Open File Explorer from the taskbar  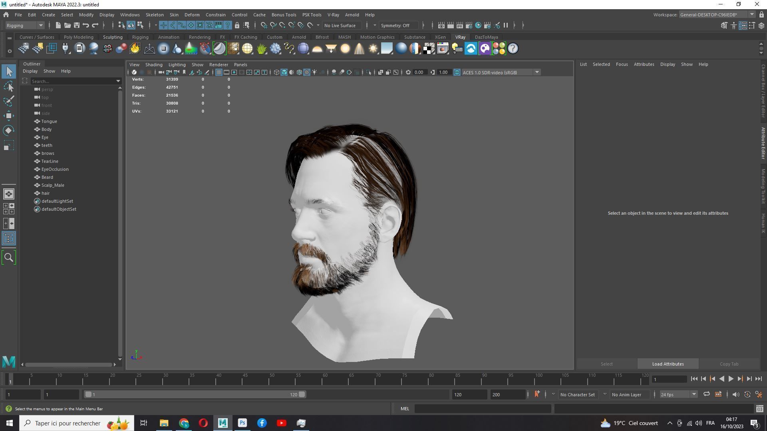click(x=164, y=423)
